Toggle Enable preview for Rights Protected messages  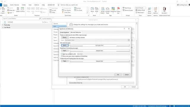[x=77, y=79]
